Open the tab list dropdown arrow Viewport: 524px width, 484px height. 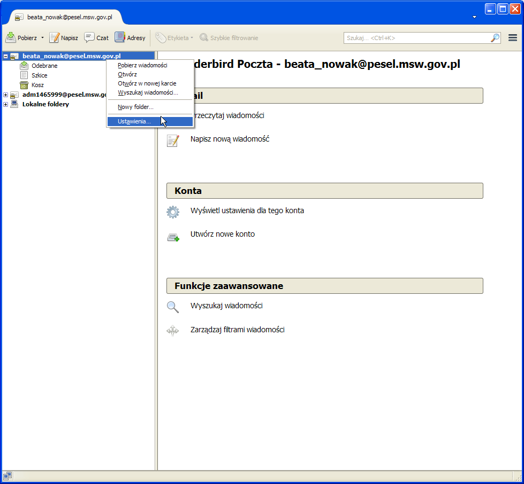coord(474,17)
